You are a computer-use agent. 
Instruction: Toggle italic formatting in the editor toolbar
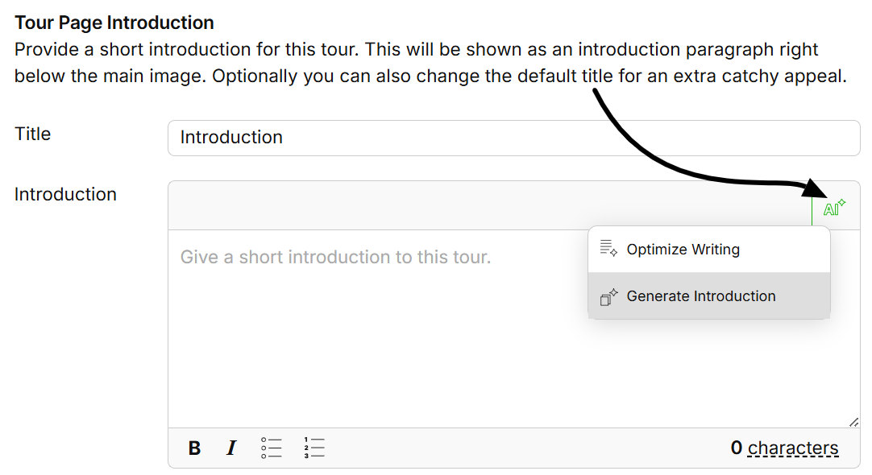pos(231,448)
